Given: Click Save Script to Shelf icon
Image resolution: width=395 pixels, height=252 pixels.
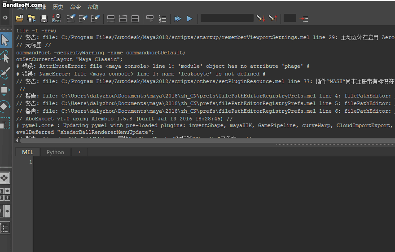Looking at the screenshot, I should (x=56, y=18).
